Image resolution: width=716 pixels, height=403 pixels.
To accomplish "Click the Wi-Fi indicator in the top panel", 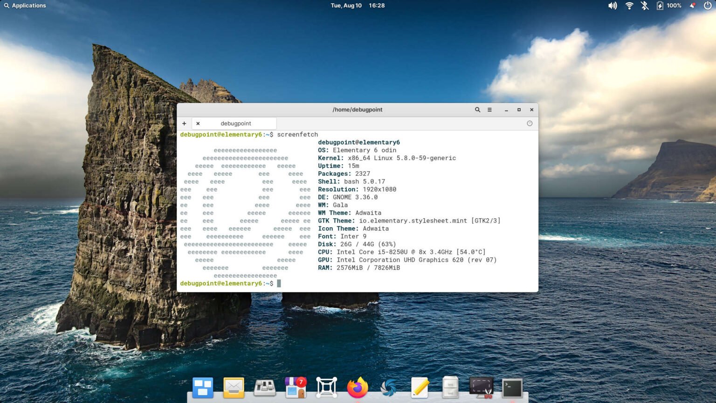I will click(629, 6).
